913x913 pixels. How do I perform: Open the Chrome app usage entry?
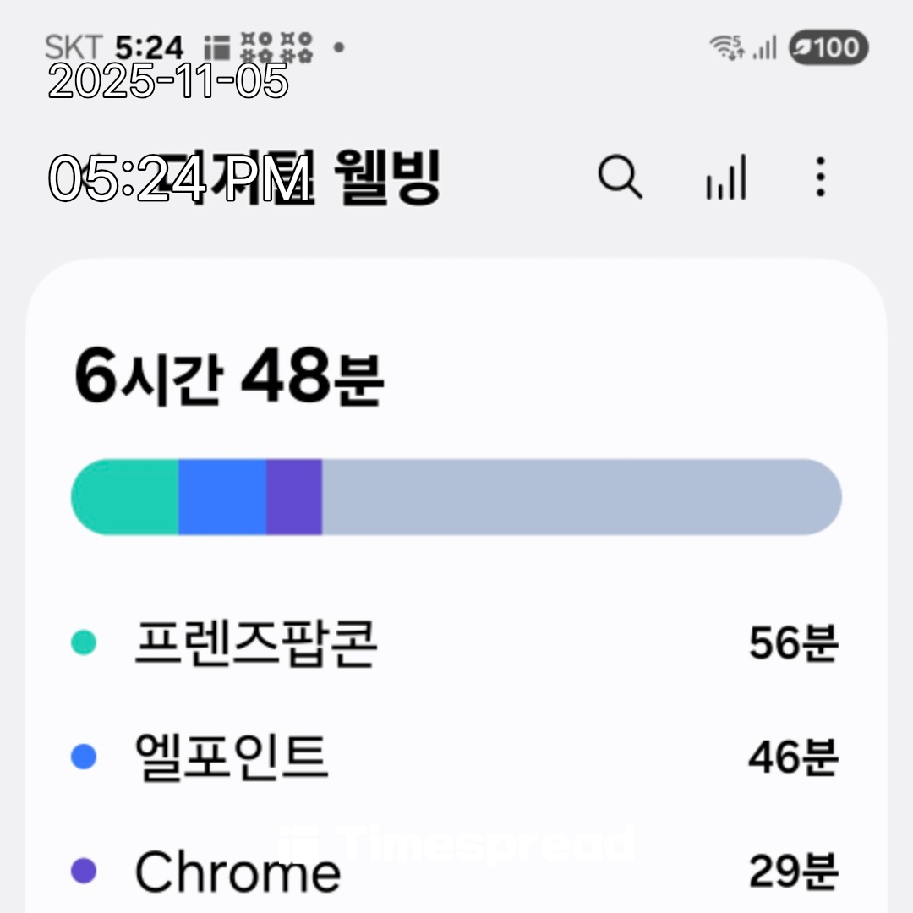click(x=238, y=872)
